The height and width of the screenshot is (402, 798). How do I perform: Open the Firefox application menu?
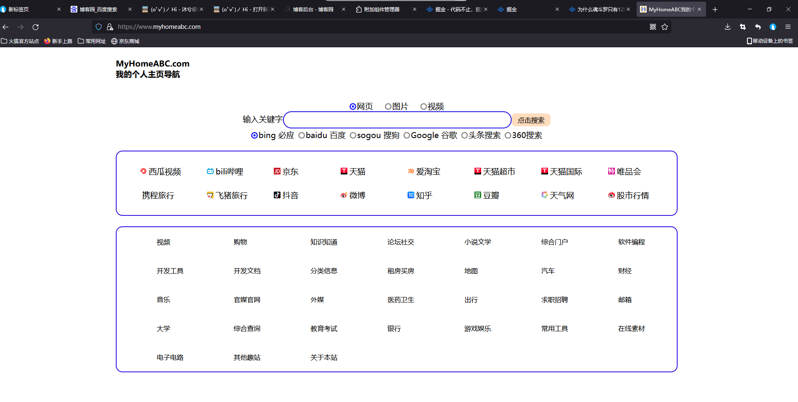tap(788, 27)
